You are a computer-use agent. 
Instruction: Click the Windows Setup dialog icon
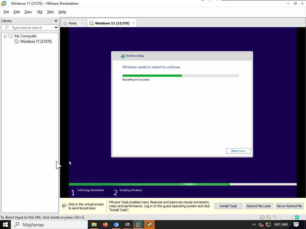123,56
